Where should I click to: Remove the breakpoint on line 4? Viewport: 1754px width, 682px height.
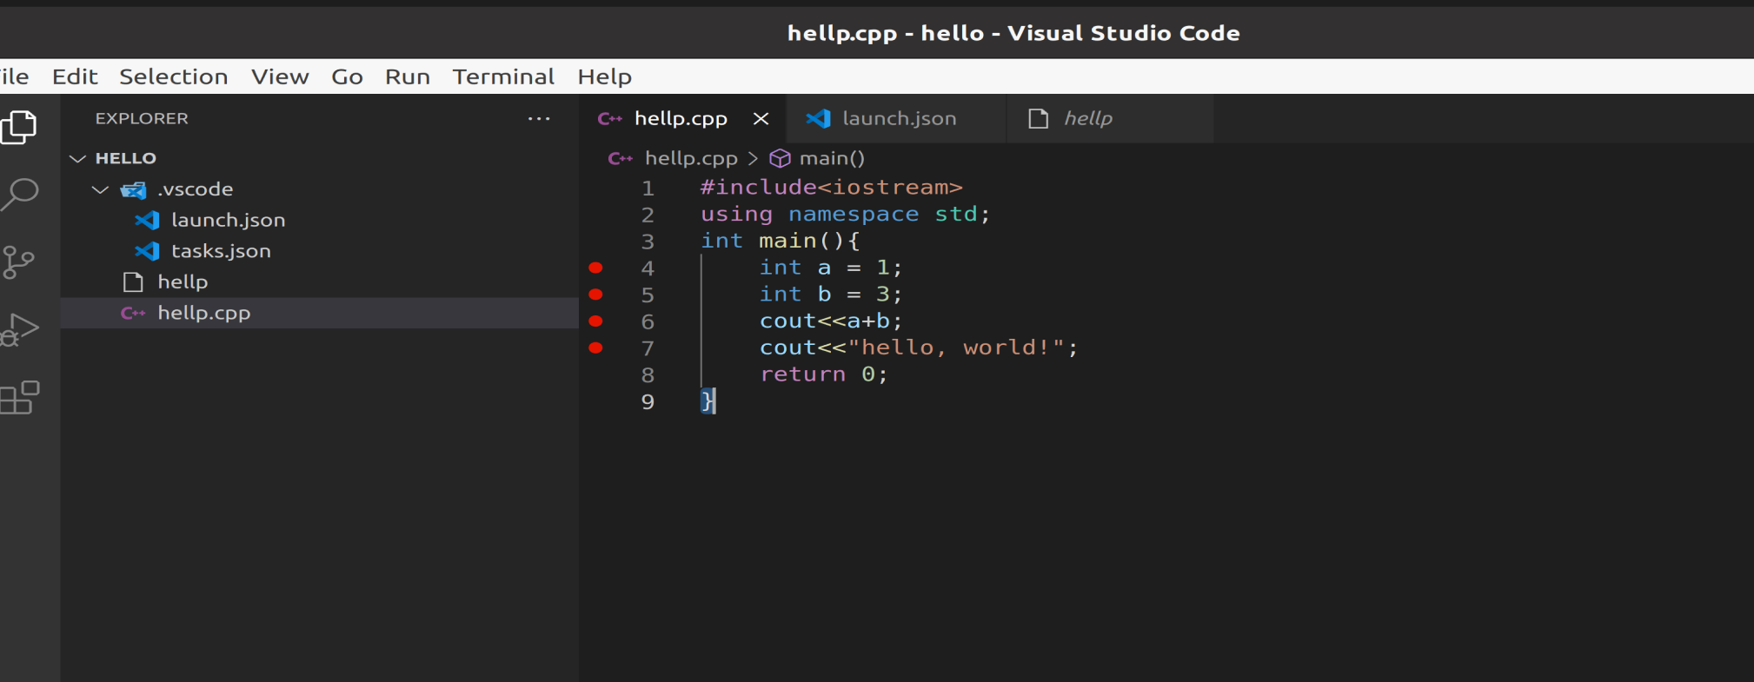(x=595, y=268)
